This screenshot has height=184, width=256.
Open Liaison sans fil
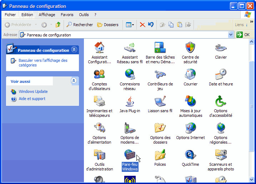[x=160, y=104]
